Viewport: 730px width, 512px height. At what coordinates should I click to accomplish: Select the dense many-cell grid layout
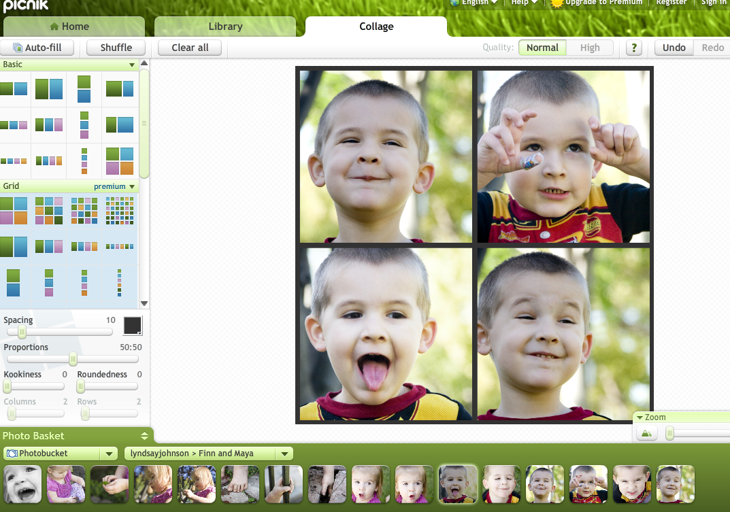click(120, 209)
